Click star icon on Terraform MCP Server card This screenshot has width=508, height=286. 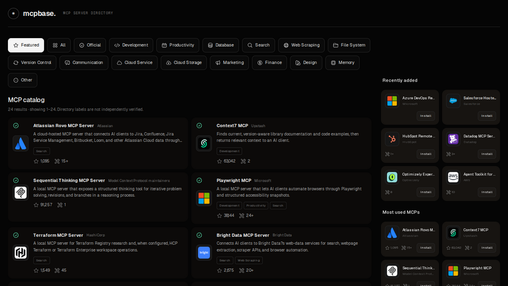point(36,271)
